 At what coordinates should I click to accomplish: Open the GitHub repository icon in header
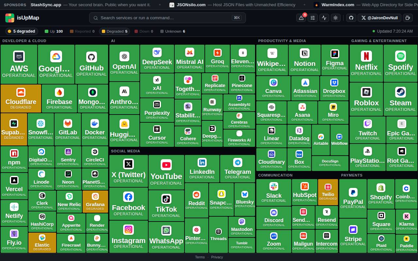351,18
